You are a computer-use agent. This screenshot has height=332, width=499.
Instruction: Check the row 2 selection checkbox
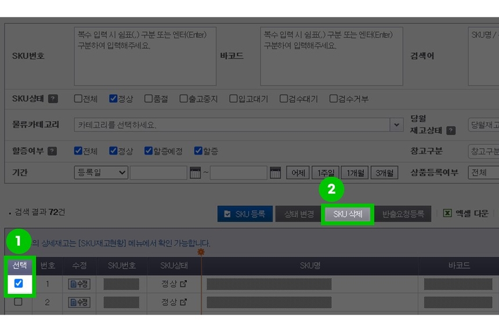tap(18, 301)
